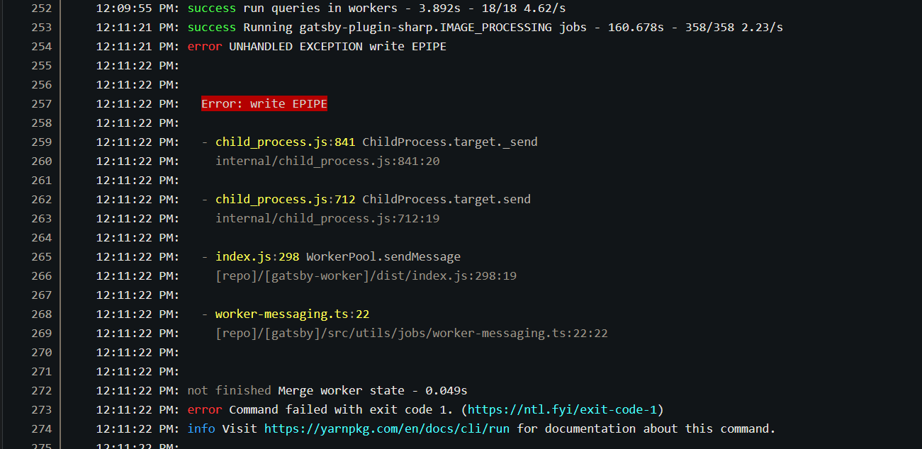Select line number 268
Screen dimensions: 922x449
pos(42,314)
